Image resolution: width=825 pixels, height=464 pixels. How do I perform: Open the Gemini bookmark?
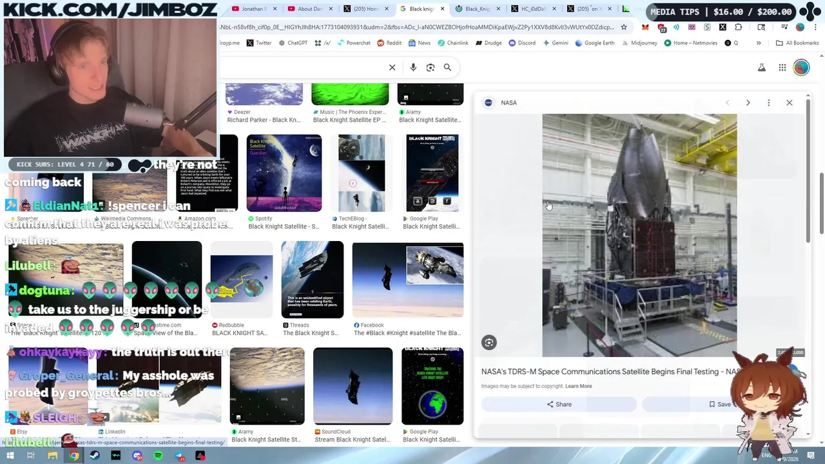tap(556, 43)
